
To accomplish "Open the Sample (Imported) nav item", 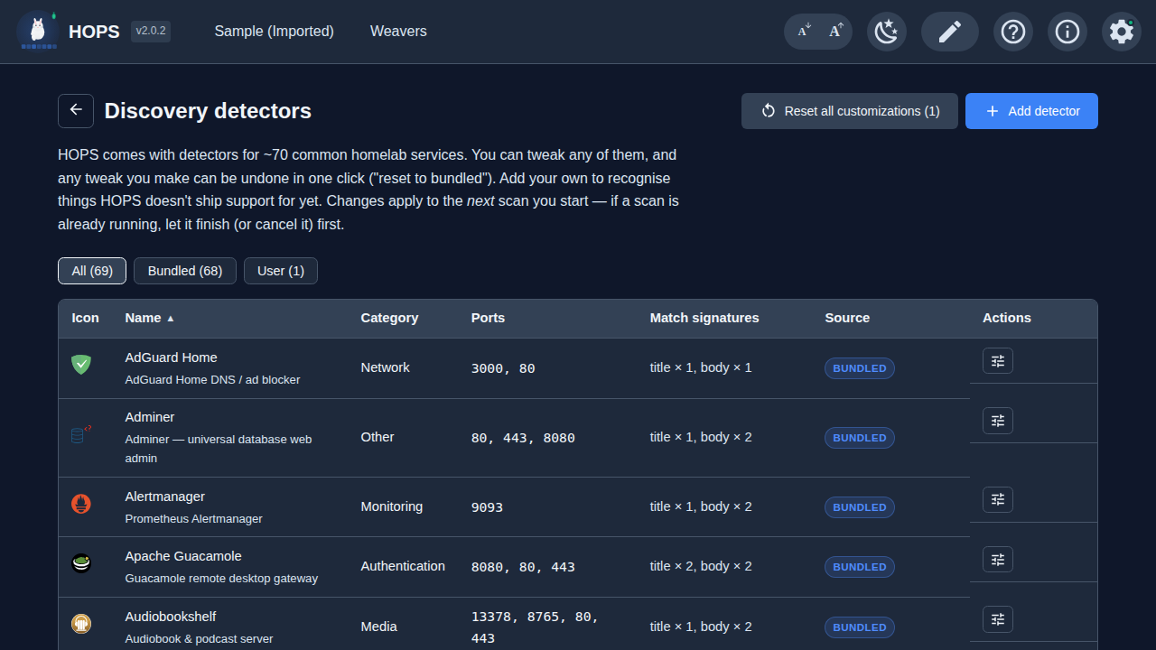I will [x=275, y=32].
